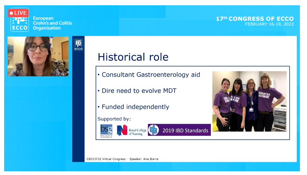Click the '©ECCO'22 Virtual Congress' footer text
307x175 pixels.
click(106, 159)
